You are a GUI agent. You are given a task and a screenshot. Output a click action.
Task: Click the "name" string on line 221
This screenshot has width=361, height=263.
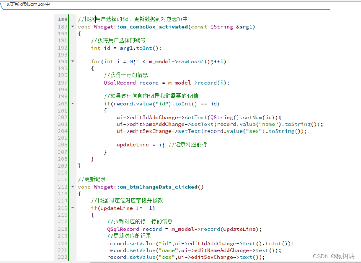[x=168, y=250]
